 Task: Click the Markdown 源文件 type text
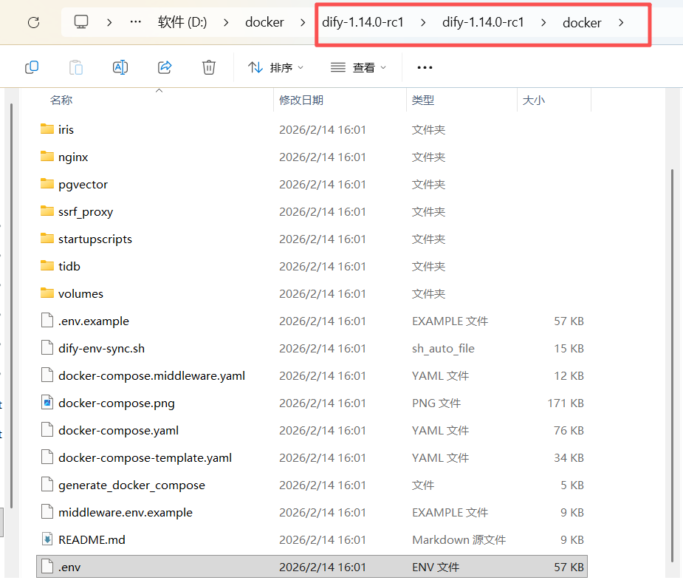(459, 540)
